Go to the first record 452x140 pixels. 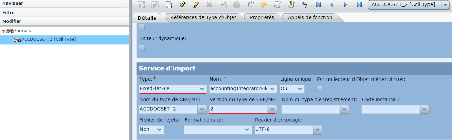[x=318, y=5]
